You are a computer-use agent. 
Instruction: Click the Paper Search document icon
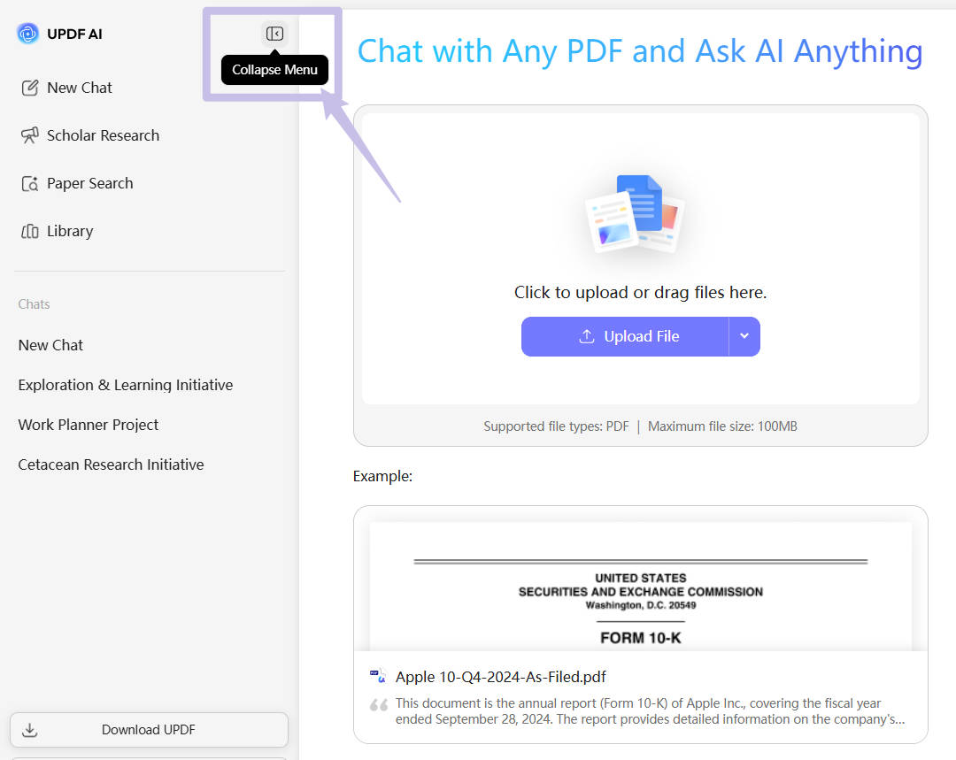pyautogui.click(x=30, y=183)
